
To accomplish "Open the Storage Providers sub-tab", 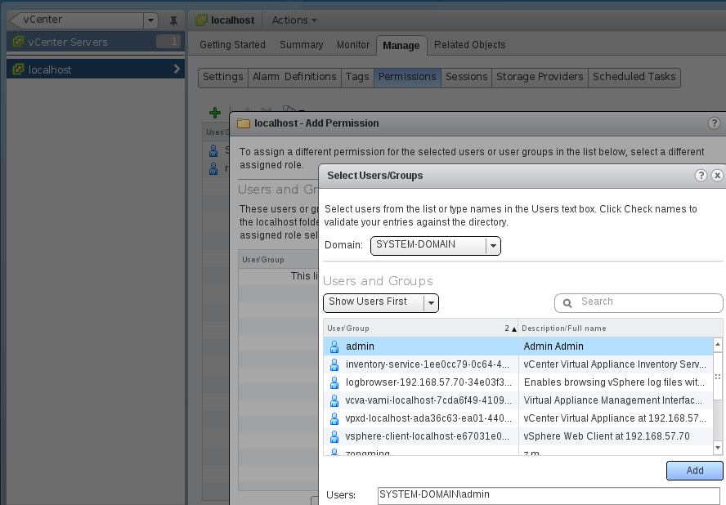I will [x=540, y=77].
